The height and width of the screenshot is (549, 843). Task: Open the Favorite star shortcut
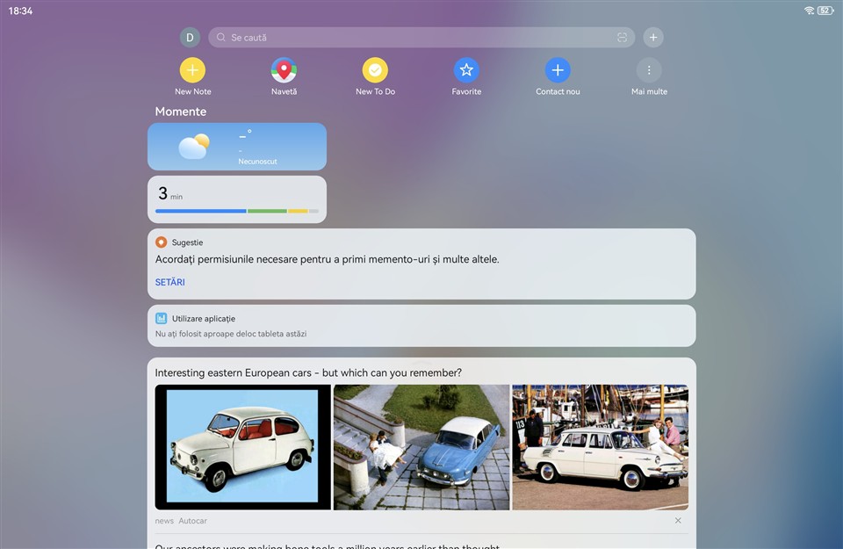(x=466, y=70)
